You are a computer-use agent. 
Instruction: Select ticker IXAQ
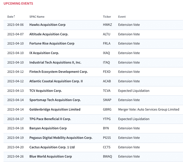coord(107,53)
